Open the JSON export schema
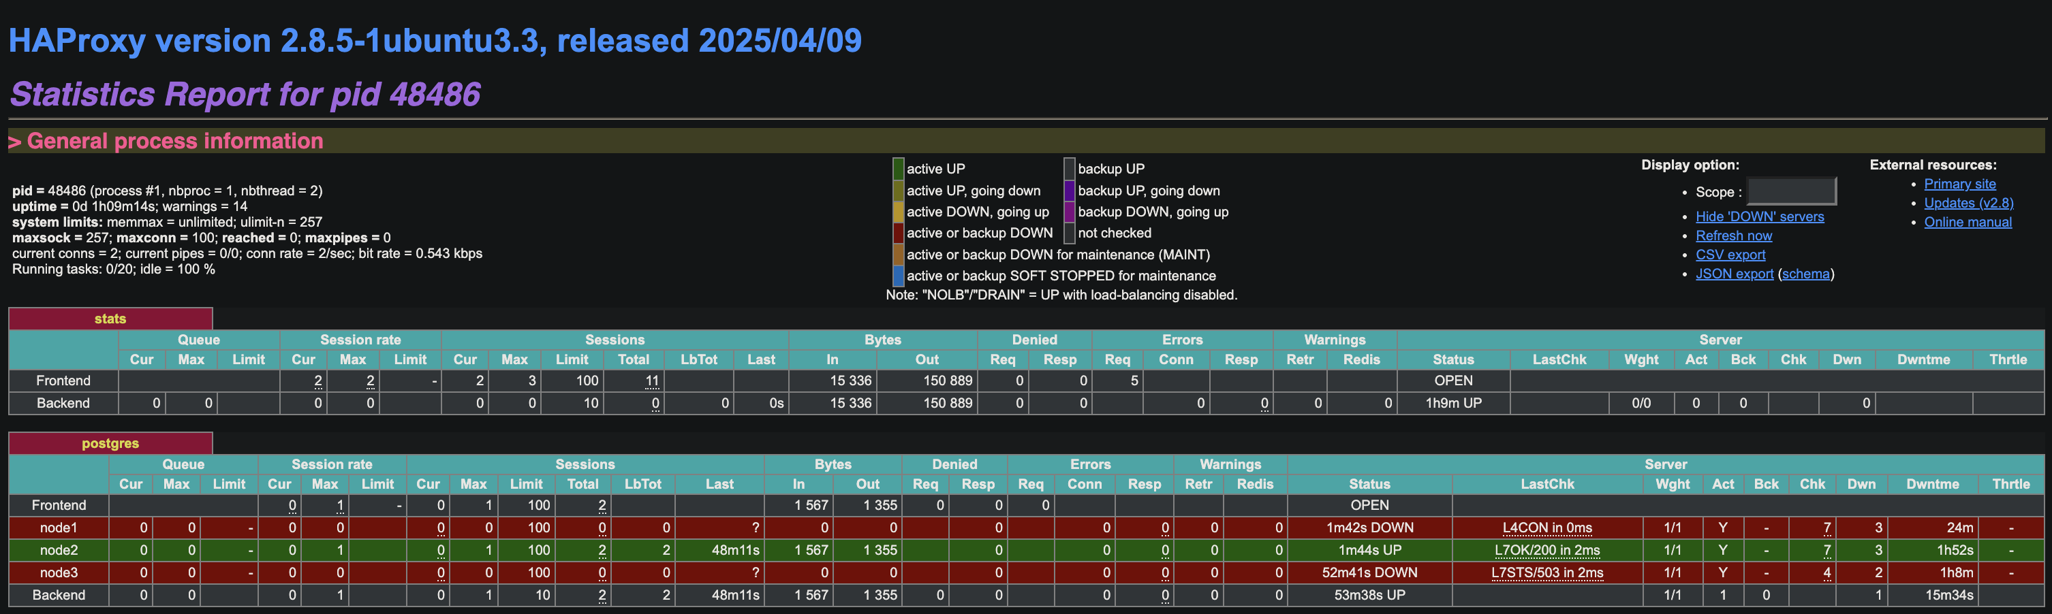This screenshot has height=614, width=2052. coord(1806,274)
